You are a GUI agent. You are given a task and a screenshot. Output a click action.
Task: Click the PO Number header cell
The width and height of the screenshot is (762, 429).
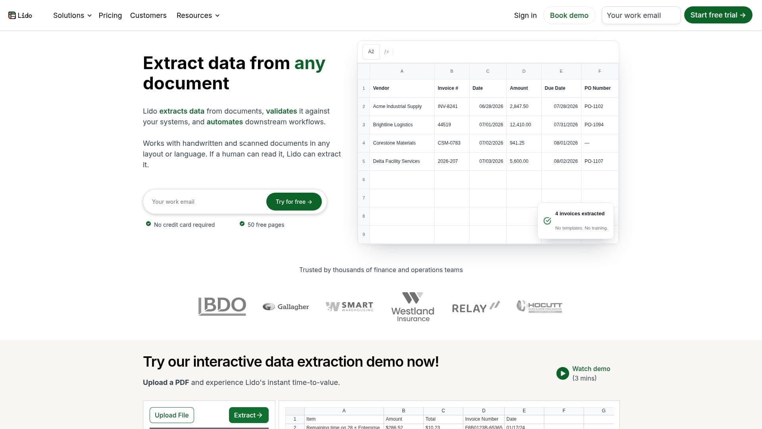(600, 88)
